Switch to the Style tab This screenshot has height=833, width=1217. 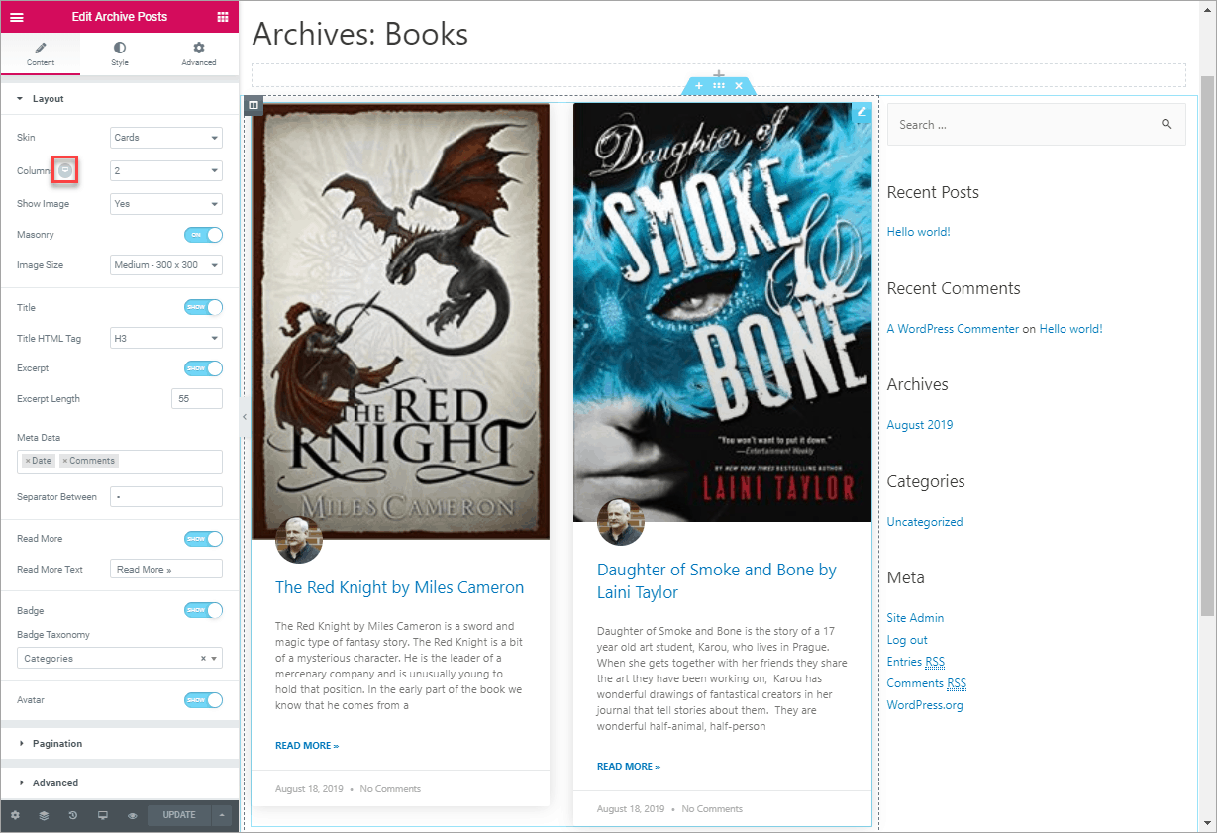(x=120, y=53)
